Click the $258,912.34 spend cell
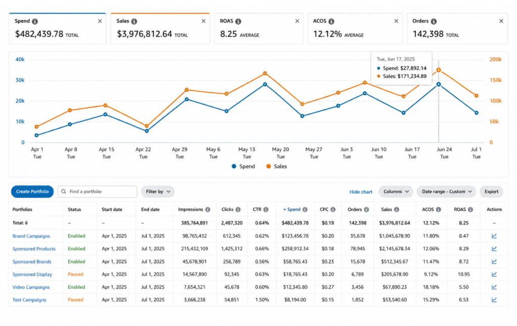The image size is (517, 326). [295, 249]
